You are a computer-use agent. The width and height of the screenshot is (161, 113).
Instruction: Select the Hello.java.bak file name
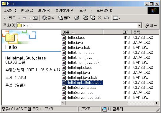tap(78, 48)
